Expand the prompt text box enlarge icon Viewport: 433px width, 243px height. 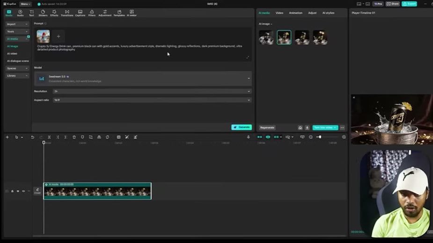pos(248,57)
